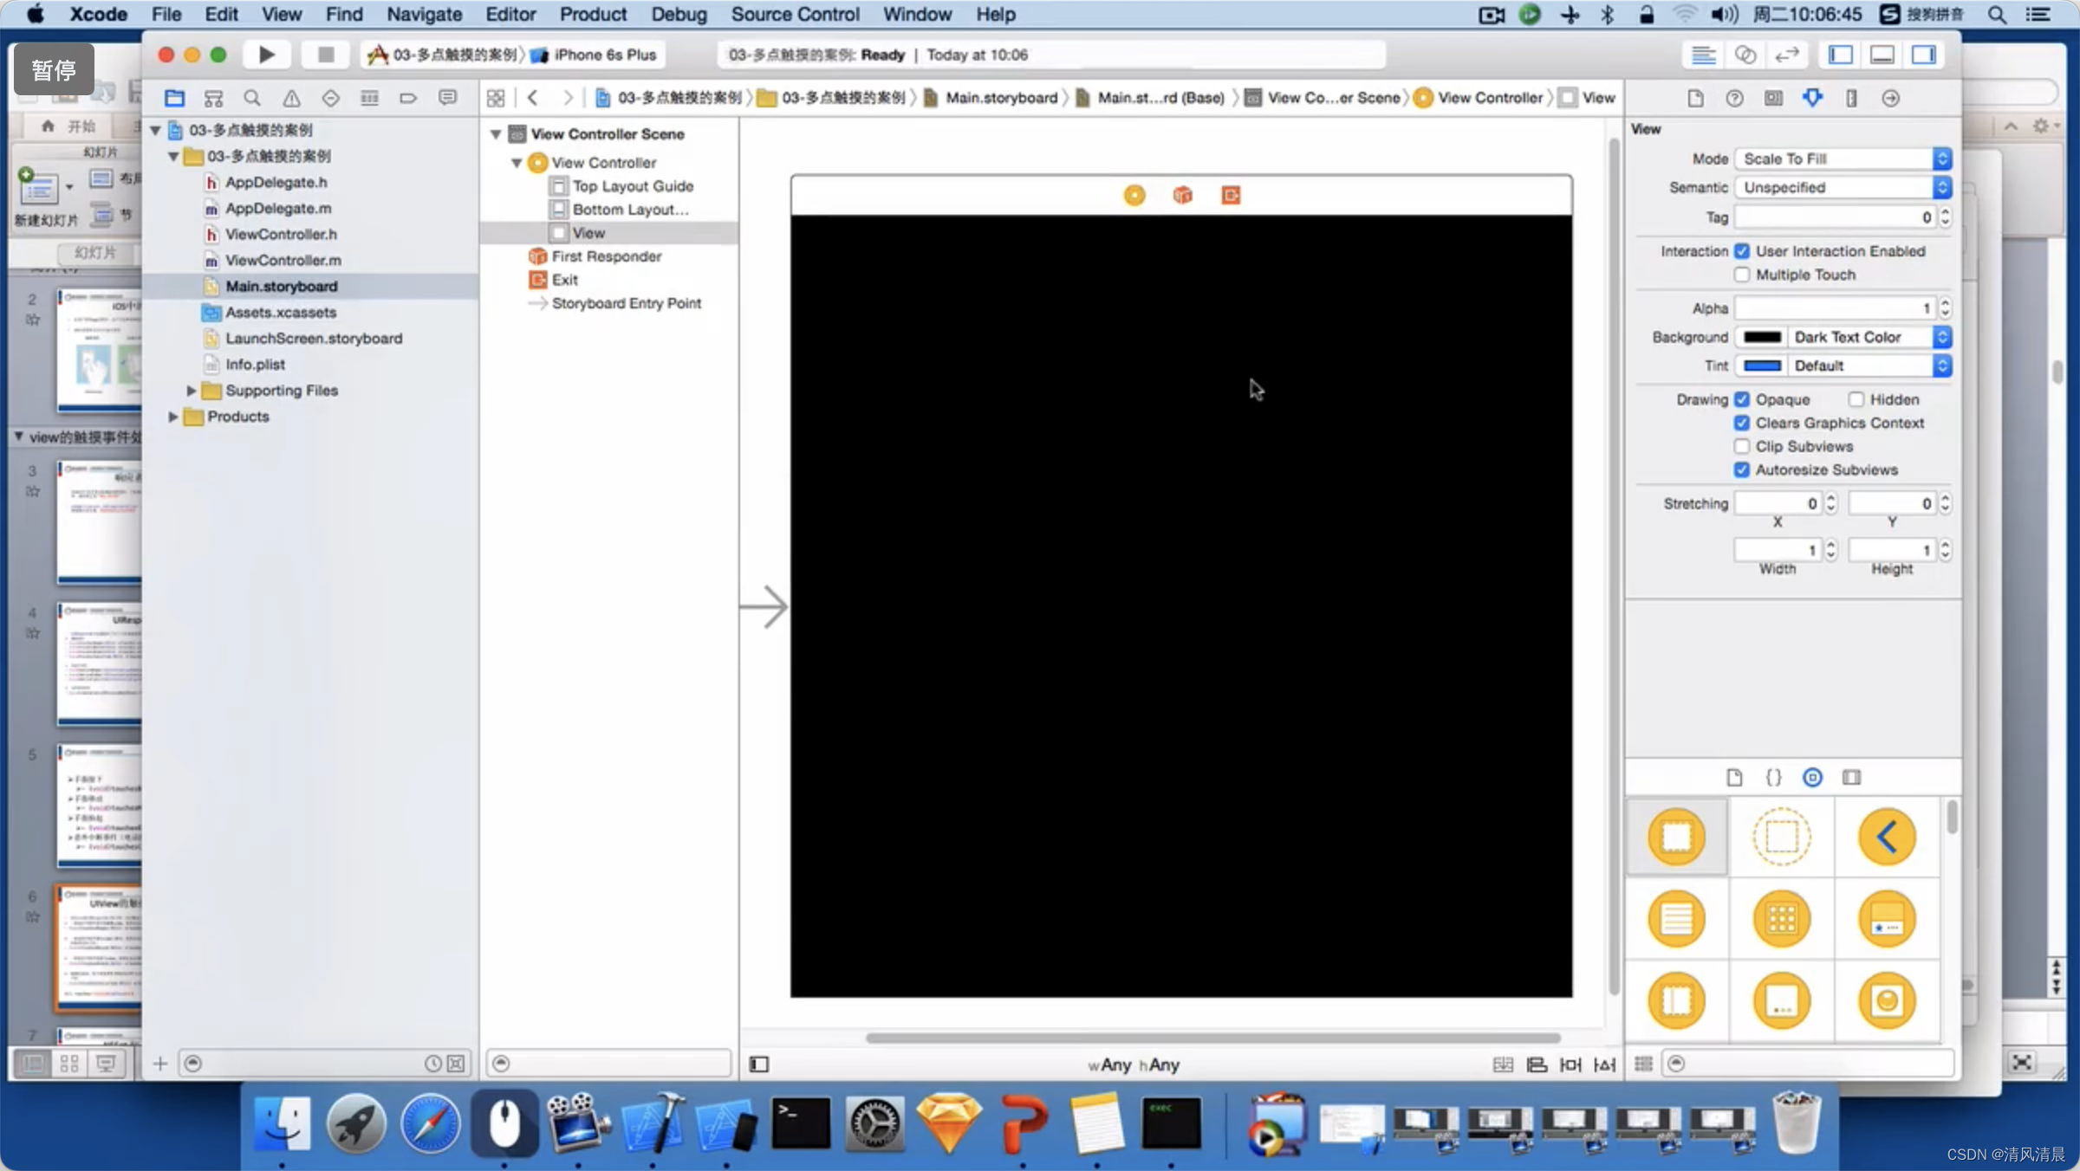Image resolution: width=2080 pixels, height=1171 pixels.
Task: Open the Assistant editor (overlapping circles)
Action: pyautogui.click(x=1745, y=55)
